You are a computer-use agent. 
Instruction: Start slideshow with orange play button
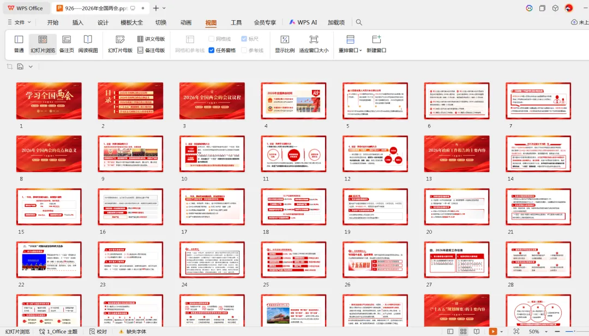(493, 332)
